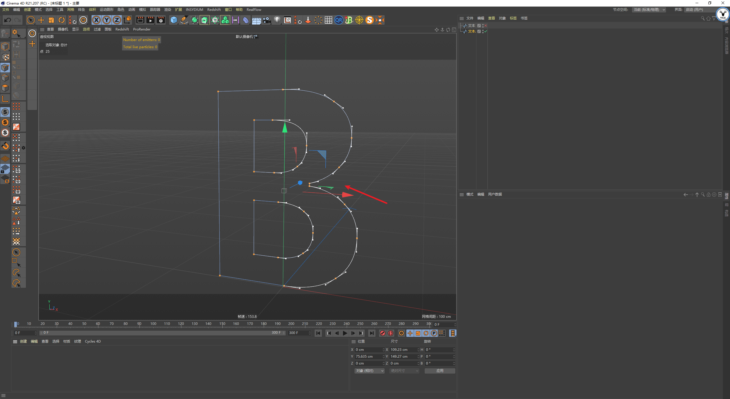
Task: Add a Camera object from toolbar
Action: [267, 20]
